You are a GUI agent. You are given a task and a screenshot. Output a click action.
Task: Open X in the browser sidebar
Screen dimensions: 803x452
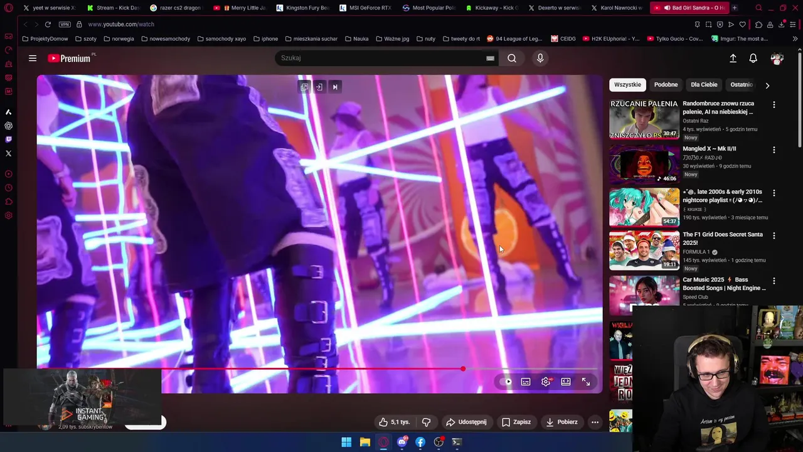(x=8, y=153)
